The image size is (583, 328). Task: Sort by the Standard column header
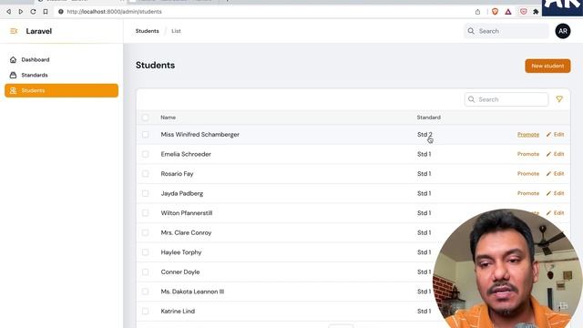pyautogui.click(x=429, y=118)
